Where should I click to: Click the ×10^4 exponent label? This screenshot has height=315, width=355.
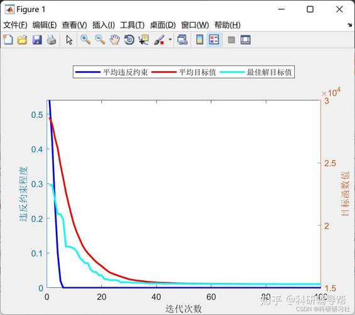(331, 93)
